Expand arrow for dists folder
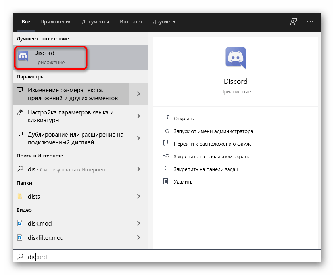 (x=139, y=196)
